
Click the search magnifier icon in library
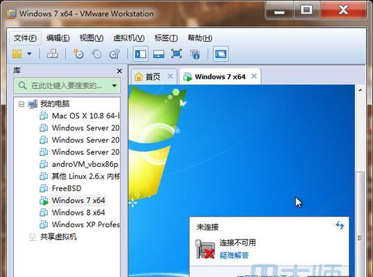tap(22, 85)
